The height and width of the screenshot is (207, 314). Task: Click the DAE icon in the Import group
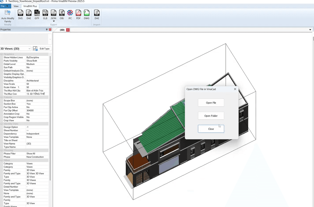(x=97, y=14)
